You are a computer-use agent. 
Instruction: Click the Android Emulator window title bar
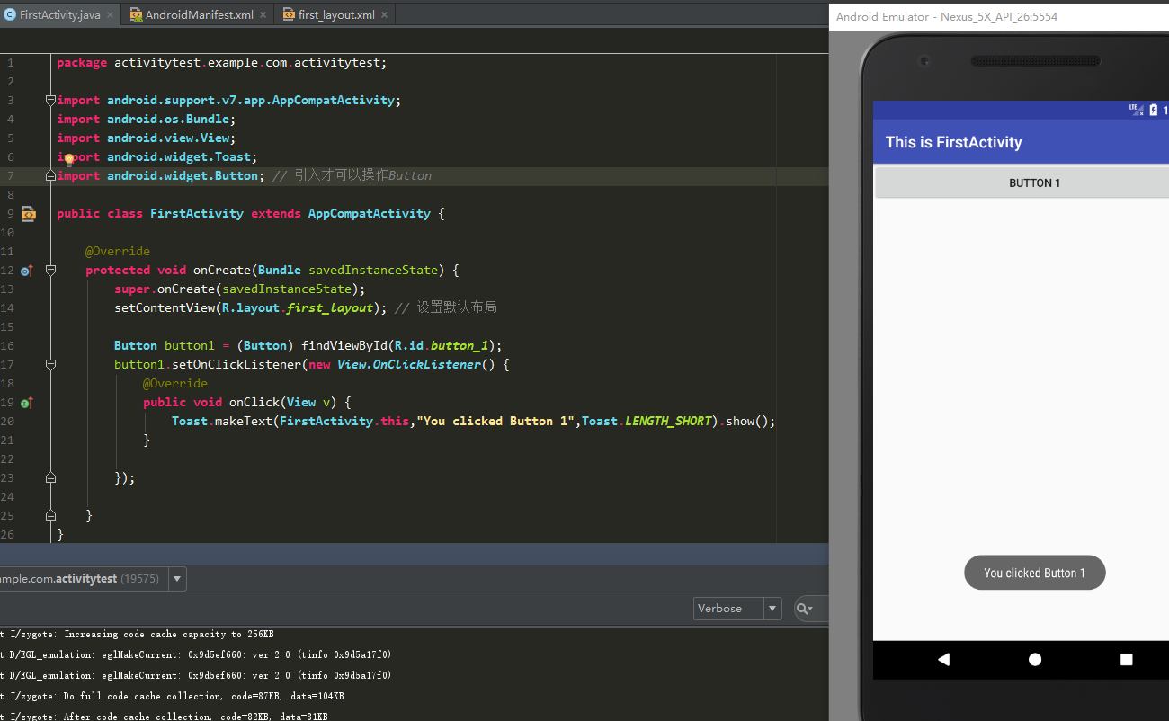[x=999, y=16]
